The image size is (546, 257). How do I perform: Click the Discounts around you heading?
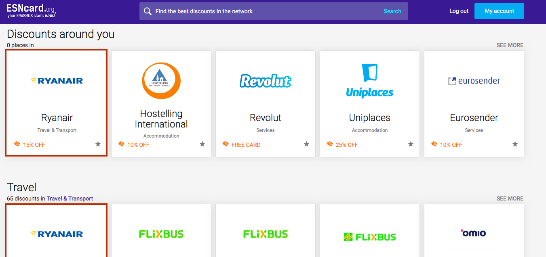click(61, 34)
